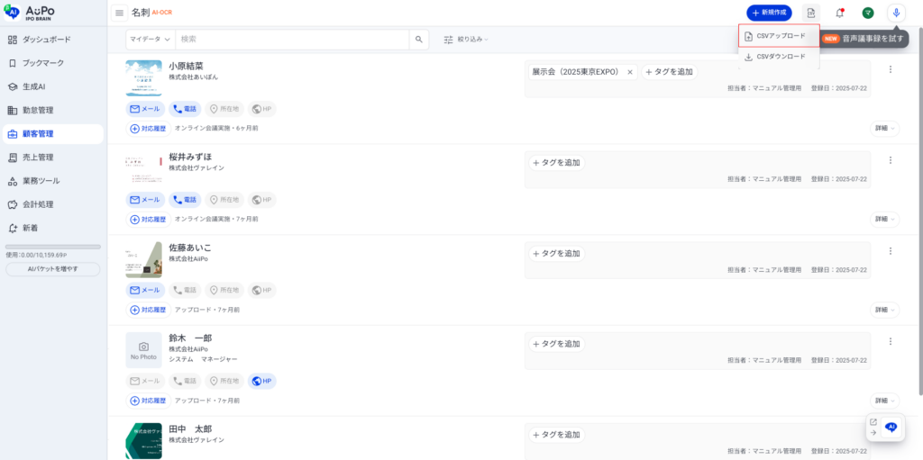Click the 検索 search input field
The height and width of the screenshot is (460, 923).
[292, 40]
